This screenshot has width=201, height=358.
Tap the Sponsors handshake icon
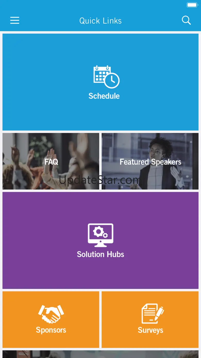51,314
